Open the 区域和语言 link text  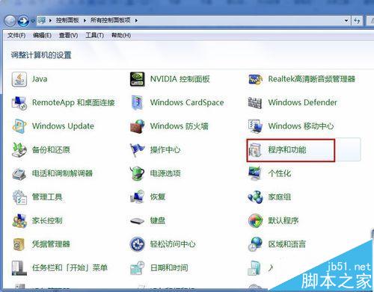286,244
